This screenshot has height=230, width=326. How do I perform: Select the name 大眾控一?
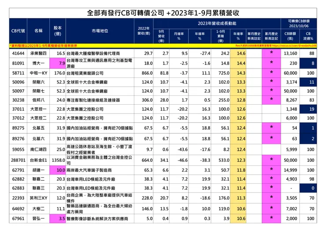[38, 109]
